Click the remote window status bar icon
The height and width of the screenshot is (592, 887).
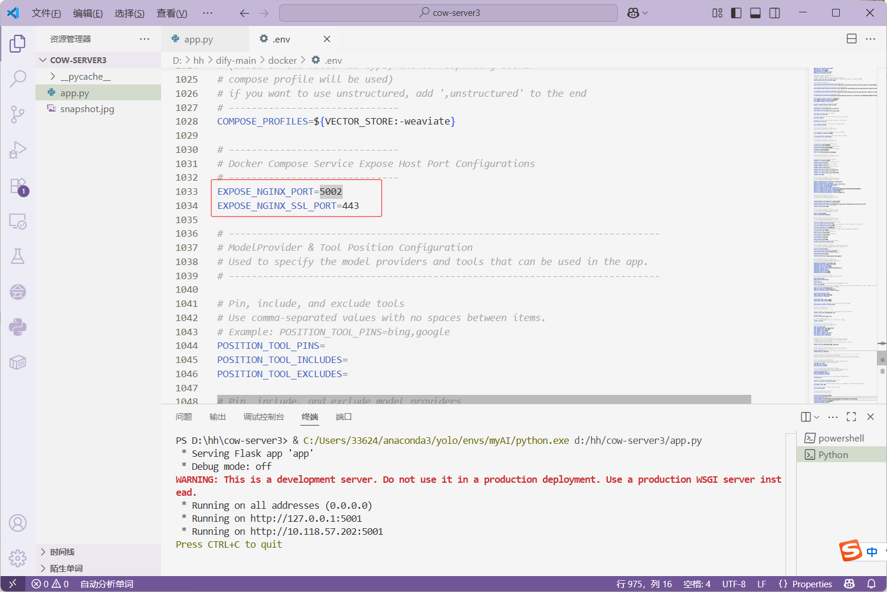13,584
